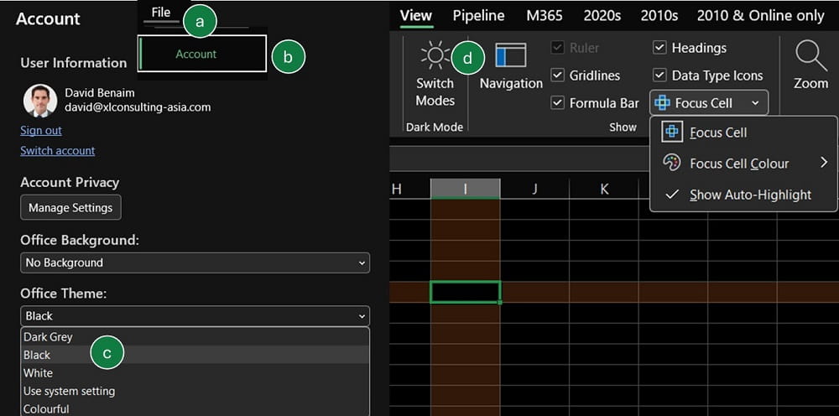Screen dimensions: 839x416
Task: Select column H header
Action: [x=409, y=188]
